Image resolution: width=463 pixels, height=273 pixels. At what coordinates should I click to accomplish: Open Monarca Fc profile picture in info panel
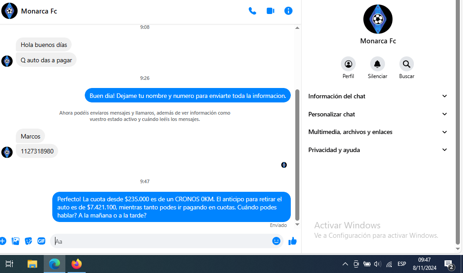tap(378, 19)
